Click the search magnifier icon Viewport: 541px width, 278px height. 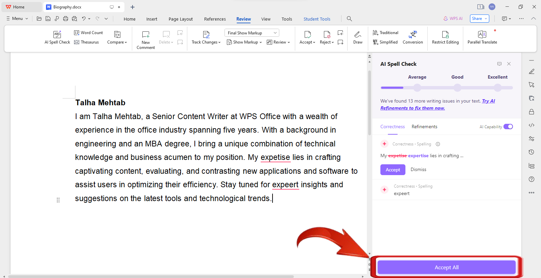pyautogui.click(x=349, y=19)
